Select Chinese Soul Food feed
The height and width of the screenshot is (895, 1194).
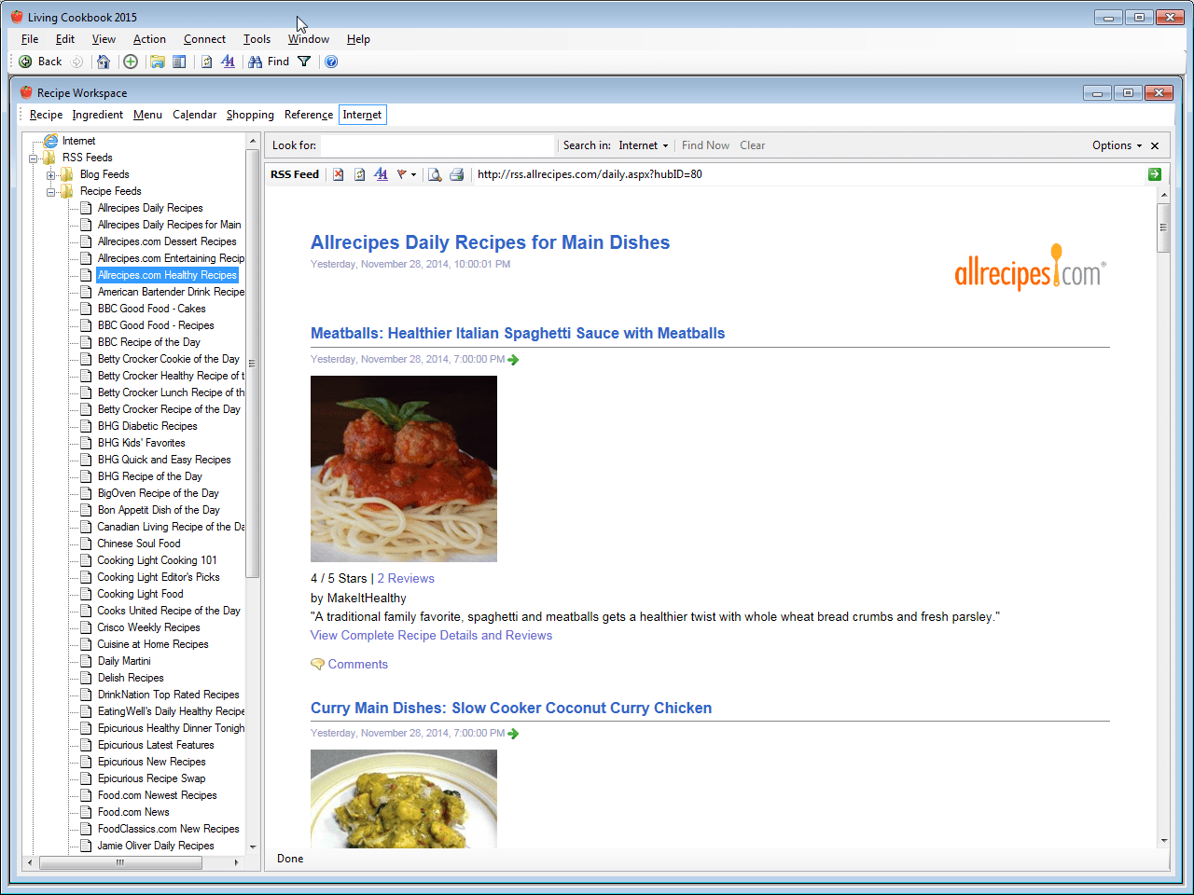139,544
